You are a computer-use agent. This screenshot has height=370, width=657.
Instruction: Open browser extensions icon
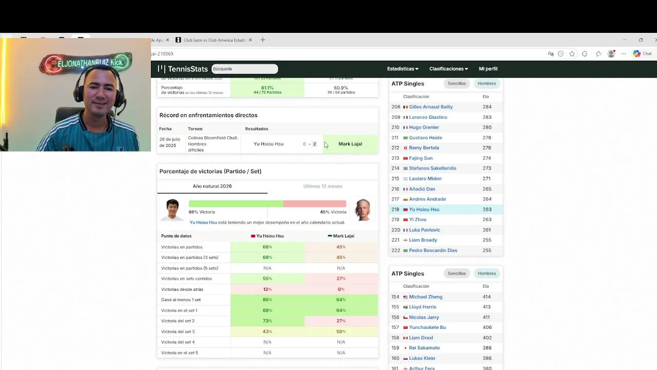(585, 54)
